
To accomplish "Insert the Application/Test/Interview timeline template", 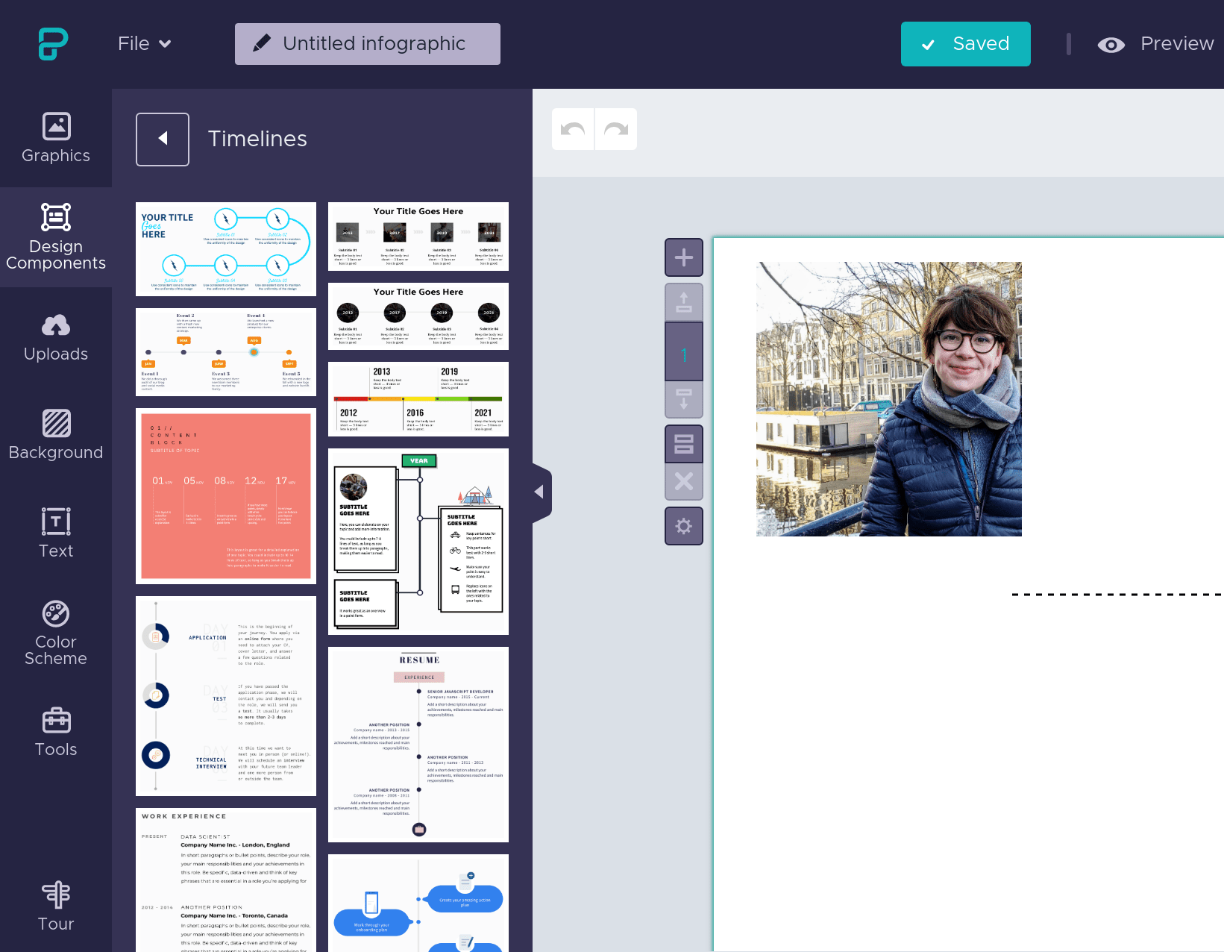I will click(x=226, y=696).
